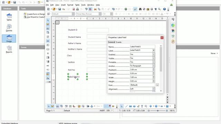Select the Option Button control tool
The image size is (221, 124).
48,53
